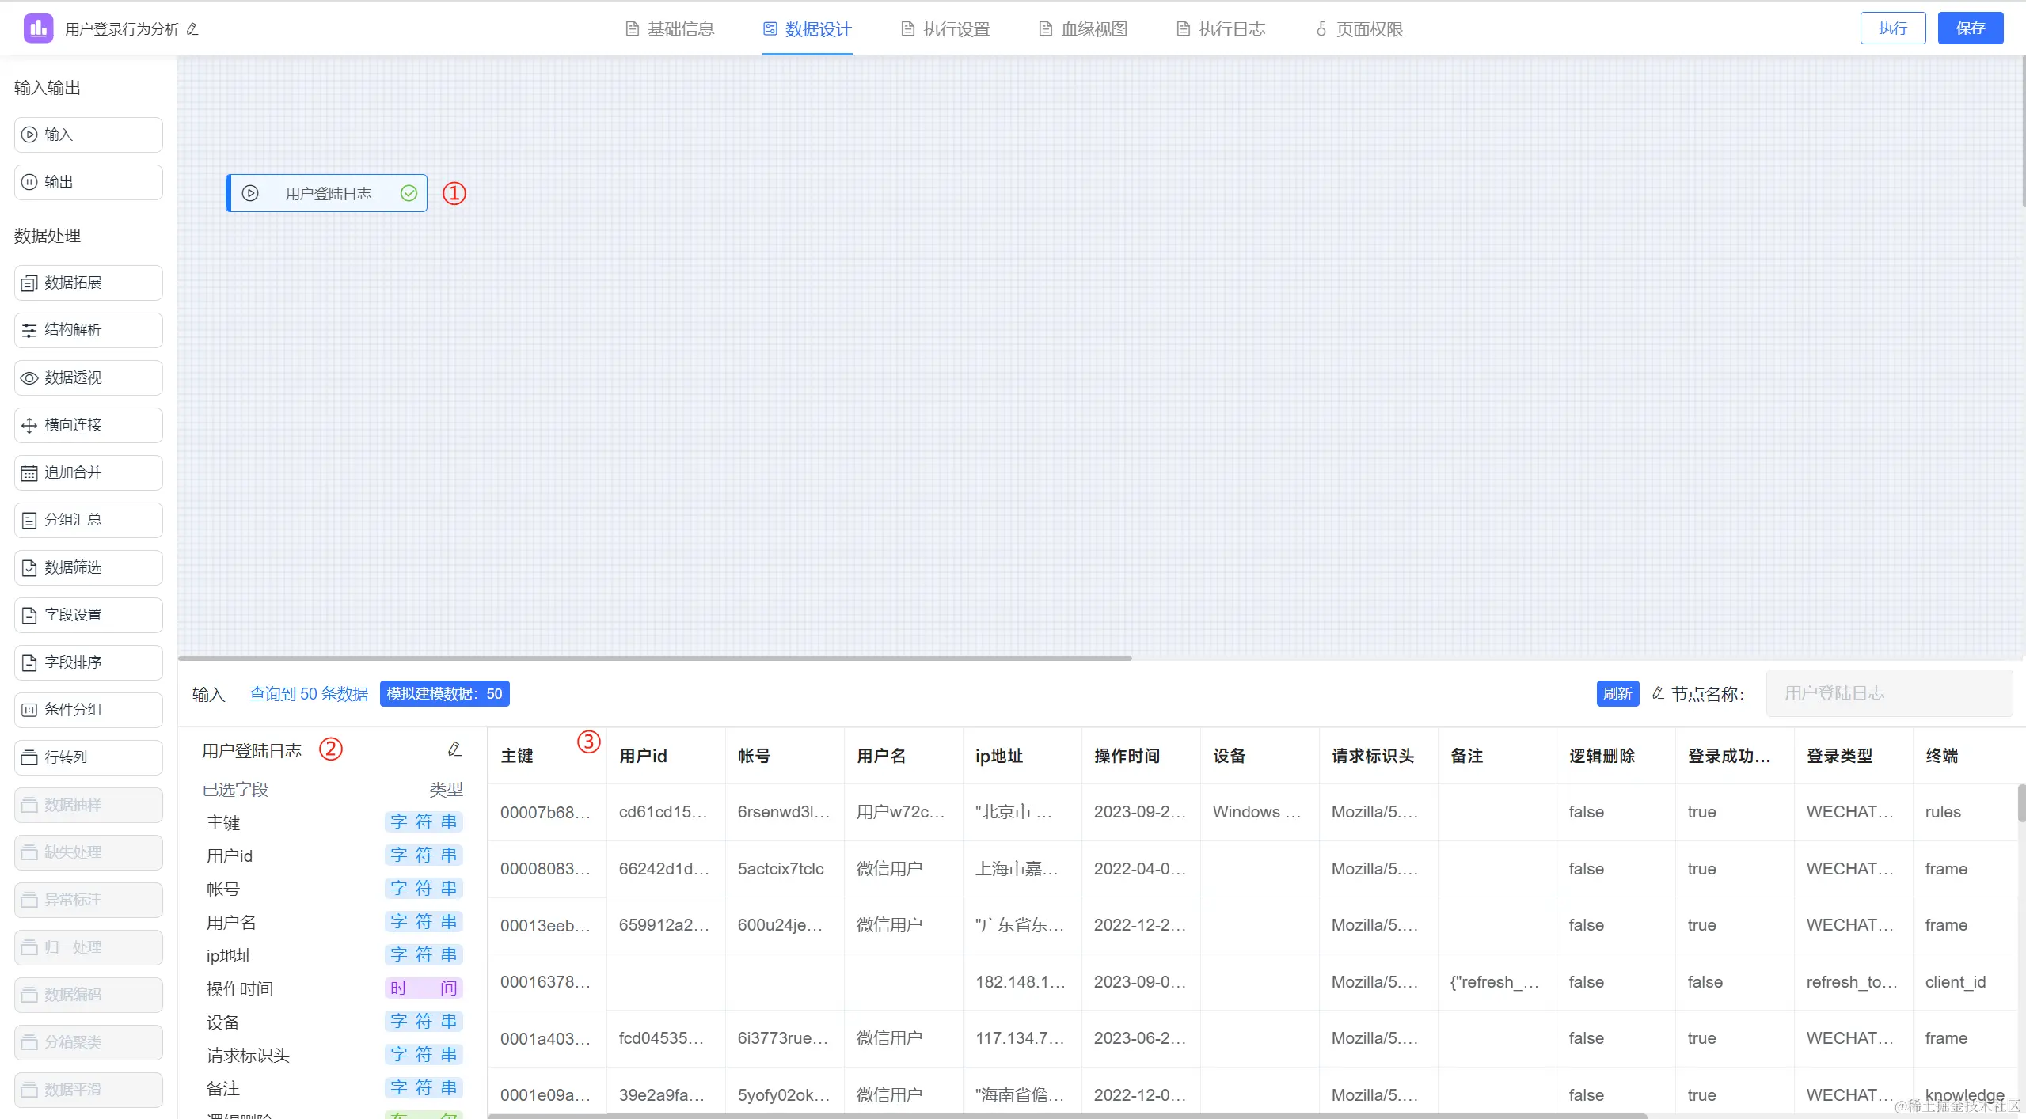
Task: Click the 节点名称 input field
Action: (x=1888, y=693)
